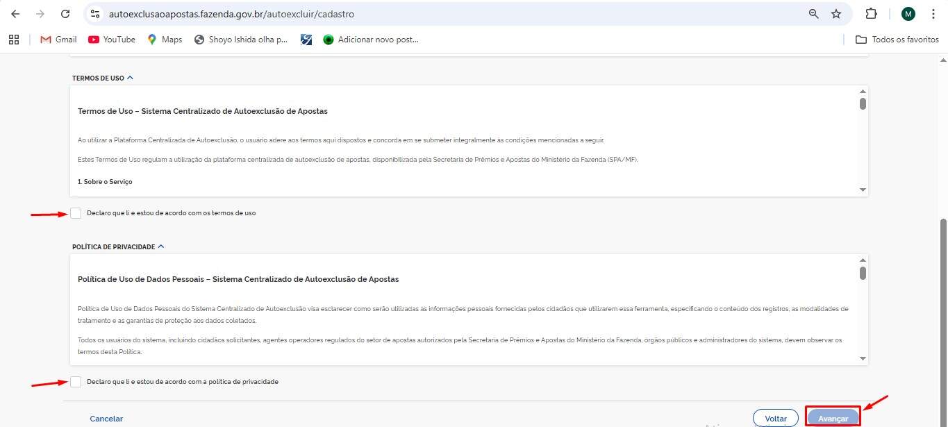948x427 pixels.
Task: Open the Chrome three-dot menu
Action: click(933, 13)
